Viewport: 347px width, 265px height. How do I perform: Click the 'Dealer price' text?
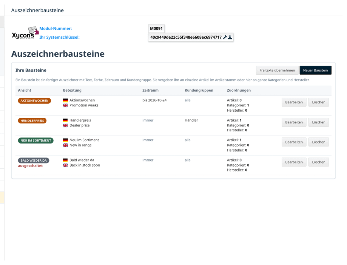pos(79,125)
